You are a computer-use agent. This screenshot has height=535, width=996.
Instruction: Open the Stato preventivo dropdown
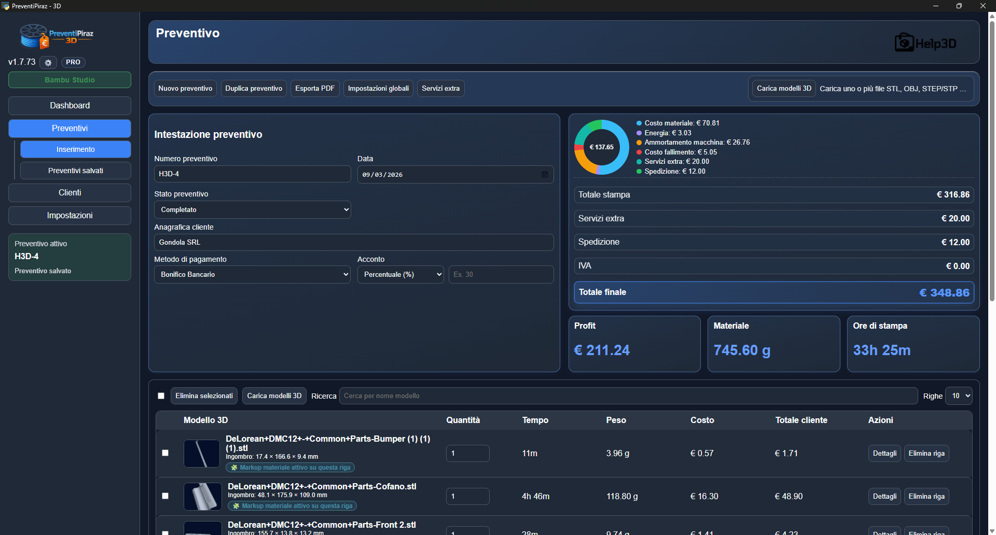pos(252,210)
